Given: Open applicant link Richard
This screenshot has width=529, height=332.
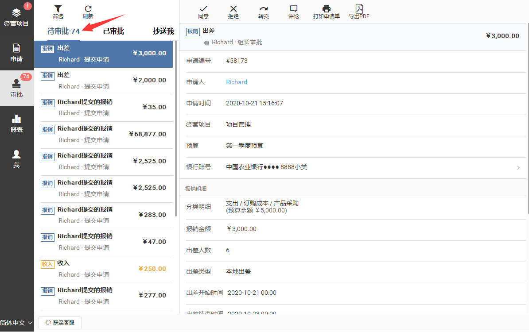Looking at the screenshot, I should coord(237,82).
